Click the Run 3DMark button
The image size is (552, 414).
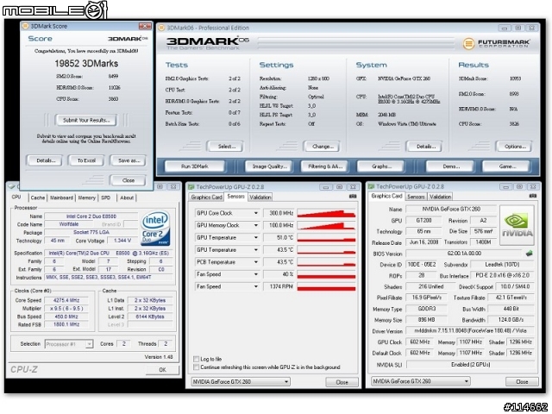click(195, 166)
